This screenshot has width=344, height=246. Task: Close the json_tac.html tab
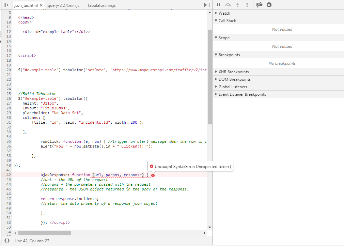41,5
